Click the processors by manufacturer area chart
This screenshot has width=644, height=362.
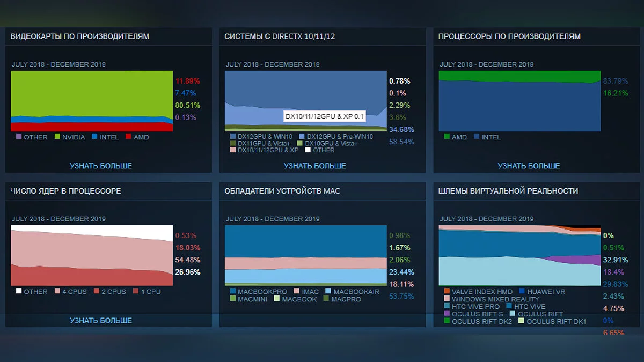(x=519, y=101)
